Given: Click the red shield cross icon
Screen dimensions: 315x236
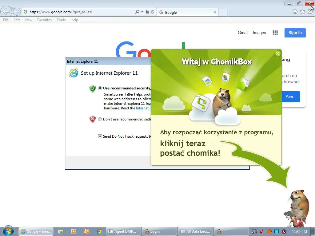Looking at the screenshot, I should coord(92,119).
